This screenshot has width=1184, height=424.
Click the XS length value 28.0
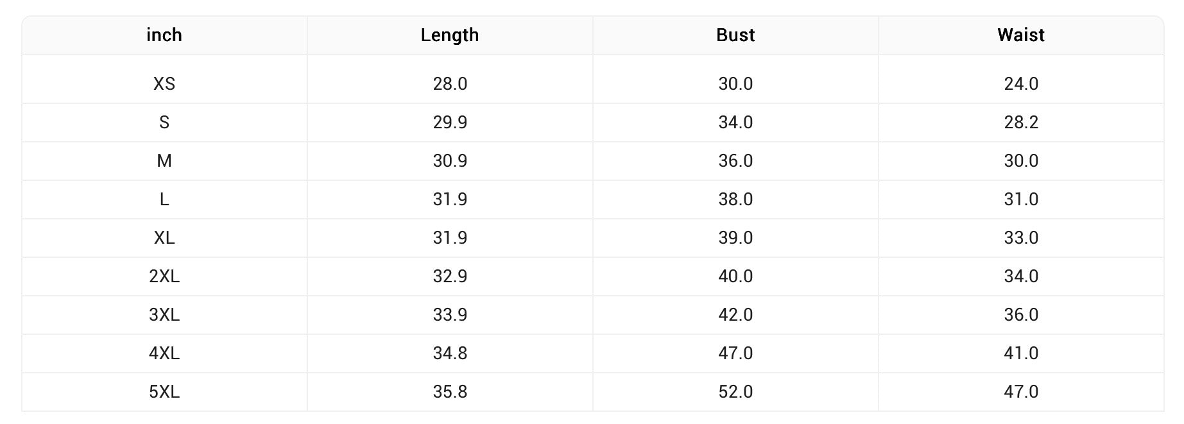(450, 84)
